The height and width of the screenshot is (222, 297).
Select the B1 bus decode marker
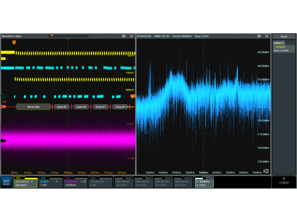tap(3, 107)
